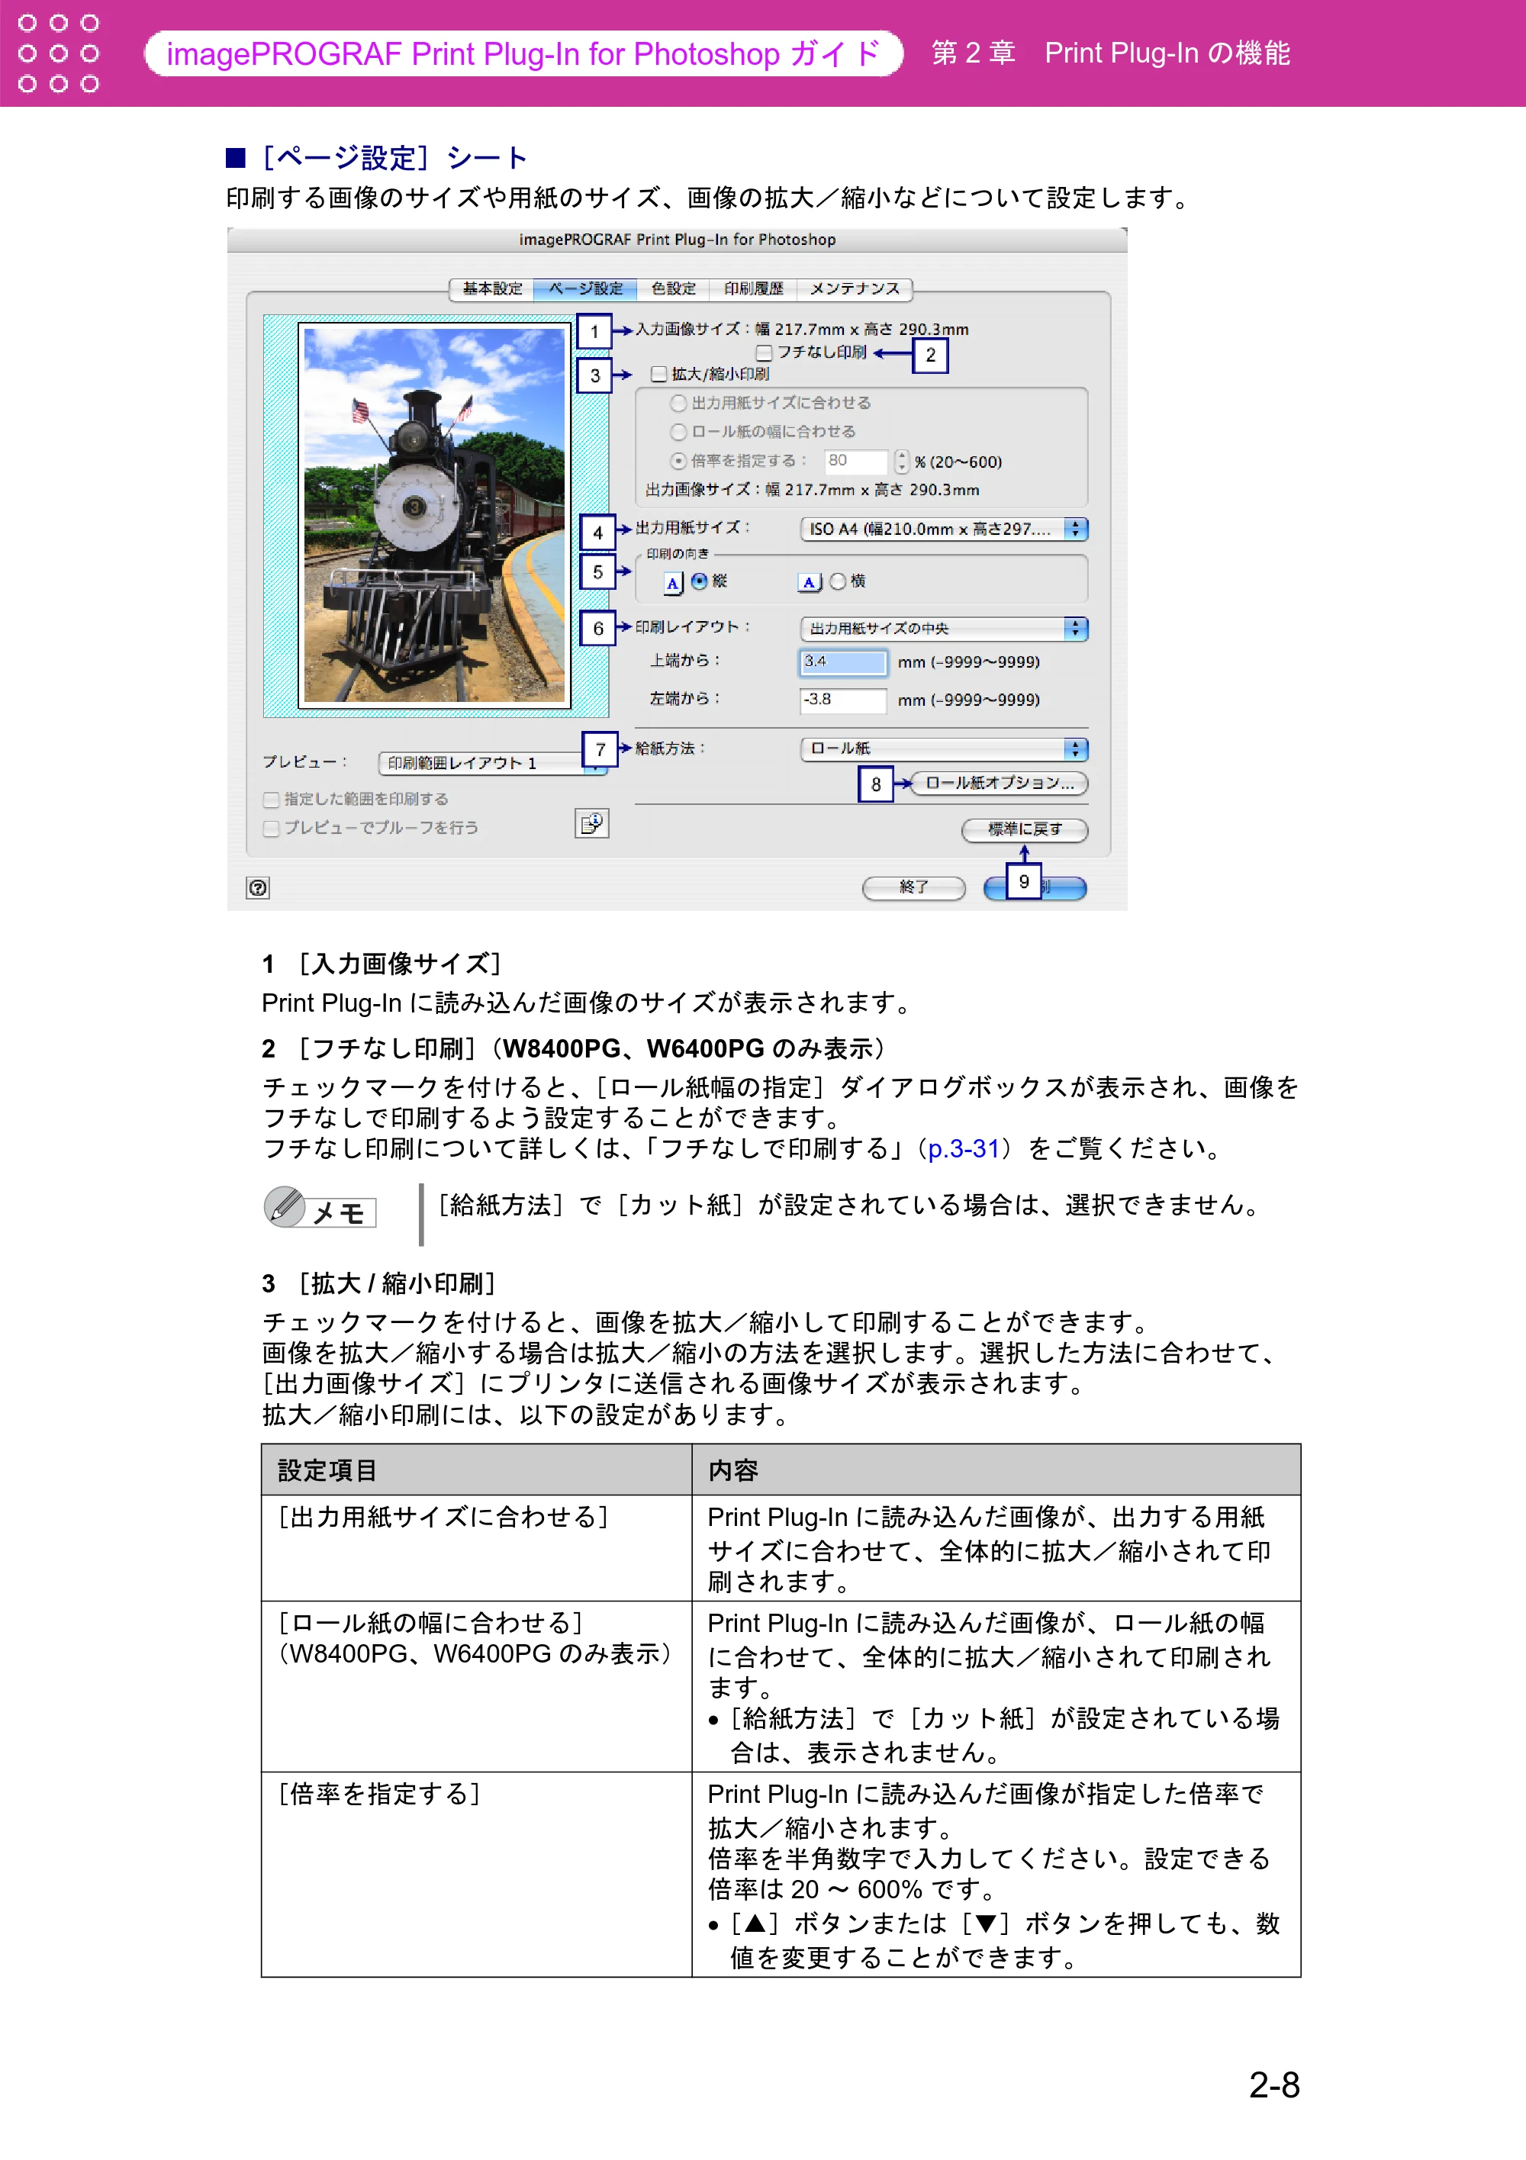Open 印刷レイアウト dropdown
This screenshot has height=2160, width=1526.
point(944,629)
